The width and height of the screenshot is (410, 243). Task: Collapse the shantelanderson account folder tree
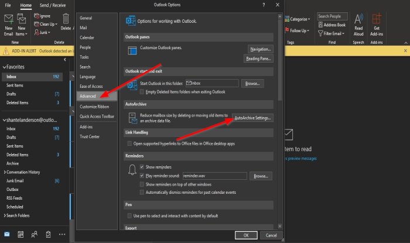pos(4,120)
